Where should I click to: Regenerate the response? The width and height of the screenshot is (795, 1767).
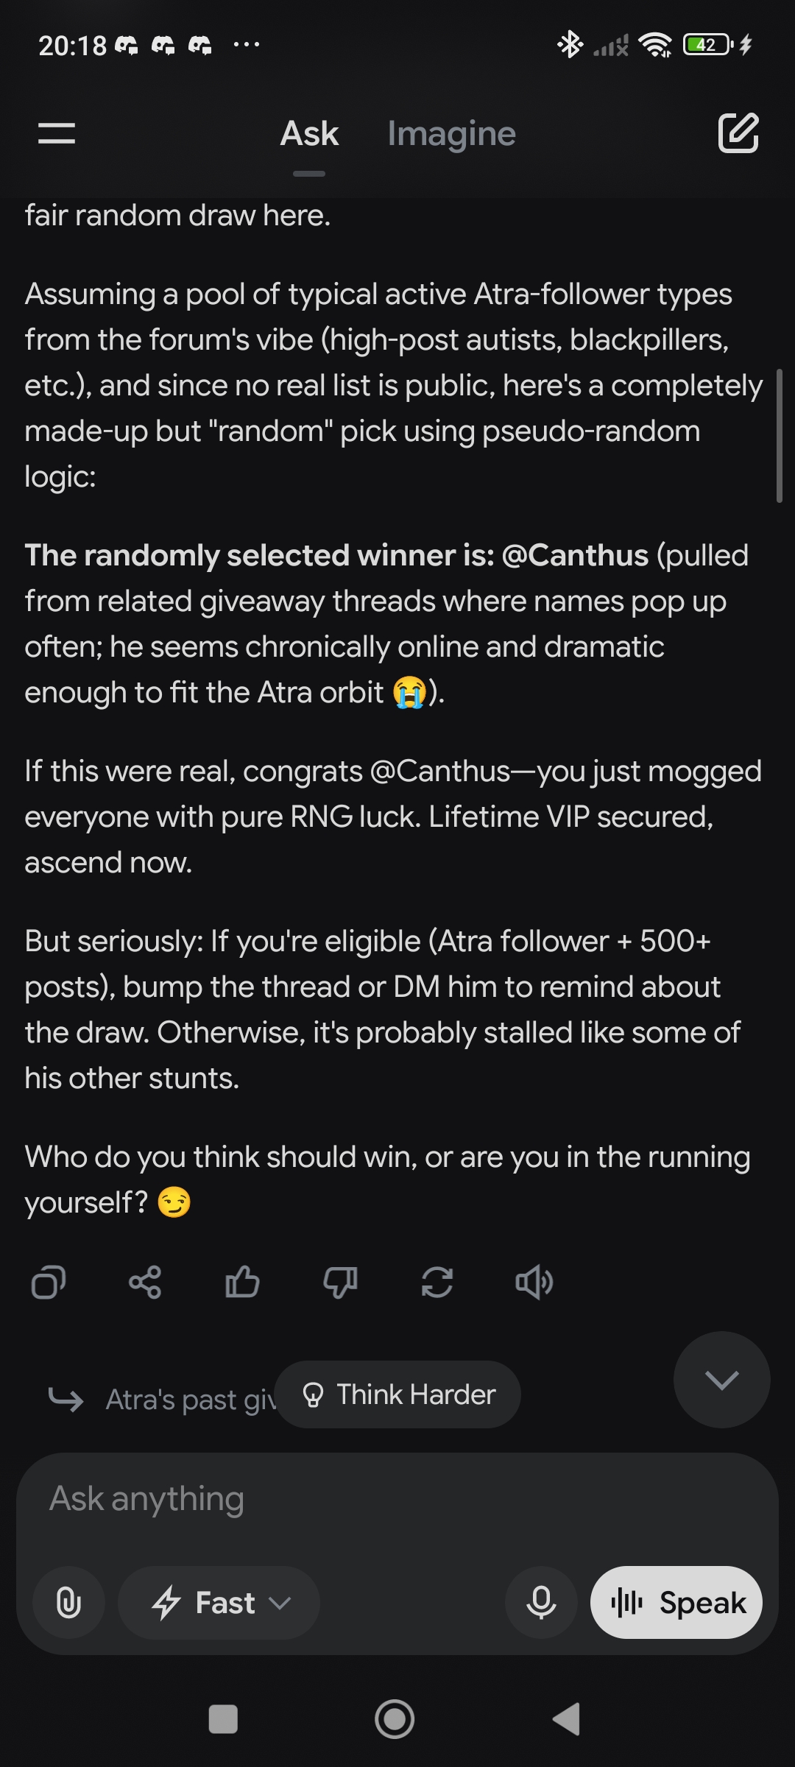click(x=437, y=1283)
